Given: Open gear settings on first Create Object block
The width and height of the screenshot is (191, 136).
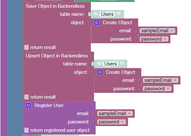Looking at the screenshot, I should [x=96, y=23].
